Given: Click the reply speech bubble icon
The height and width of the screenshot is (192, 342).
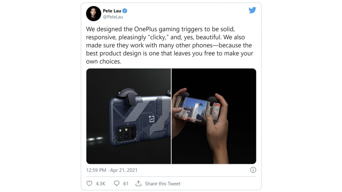Looking at the screenshot, I should click(x=117, y=183).
